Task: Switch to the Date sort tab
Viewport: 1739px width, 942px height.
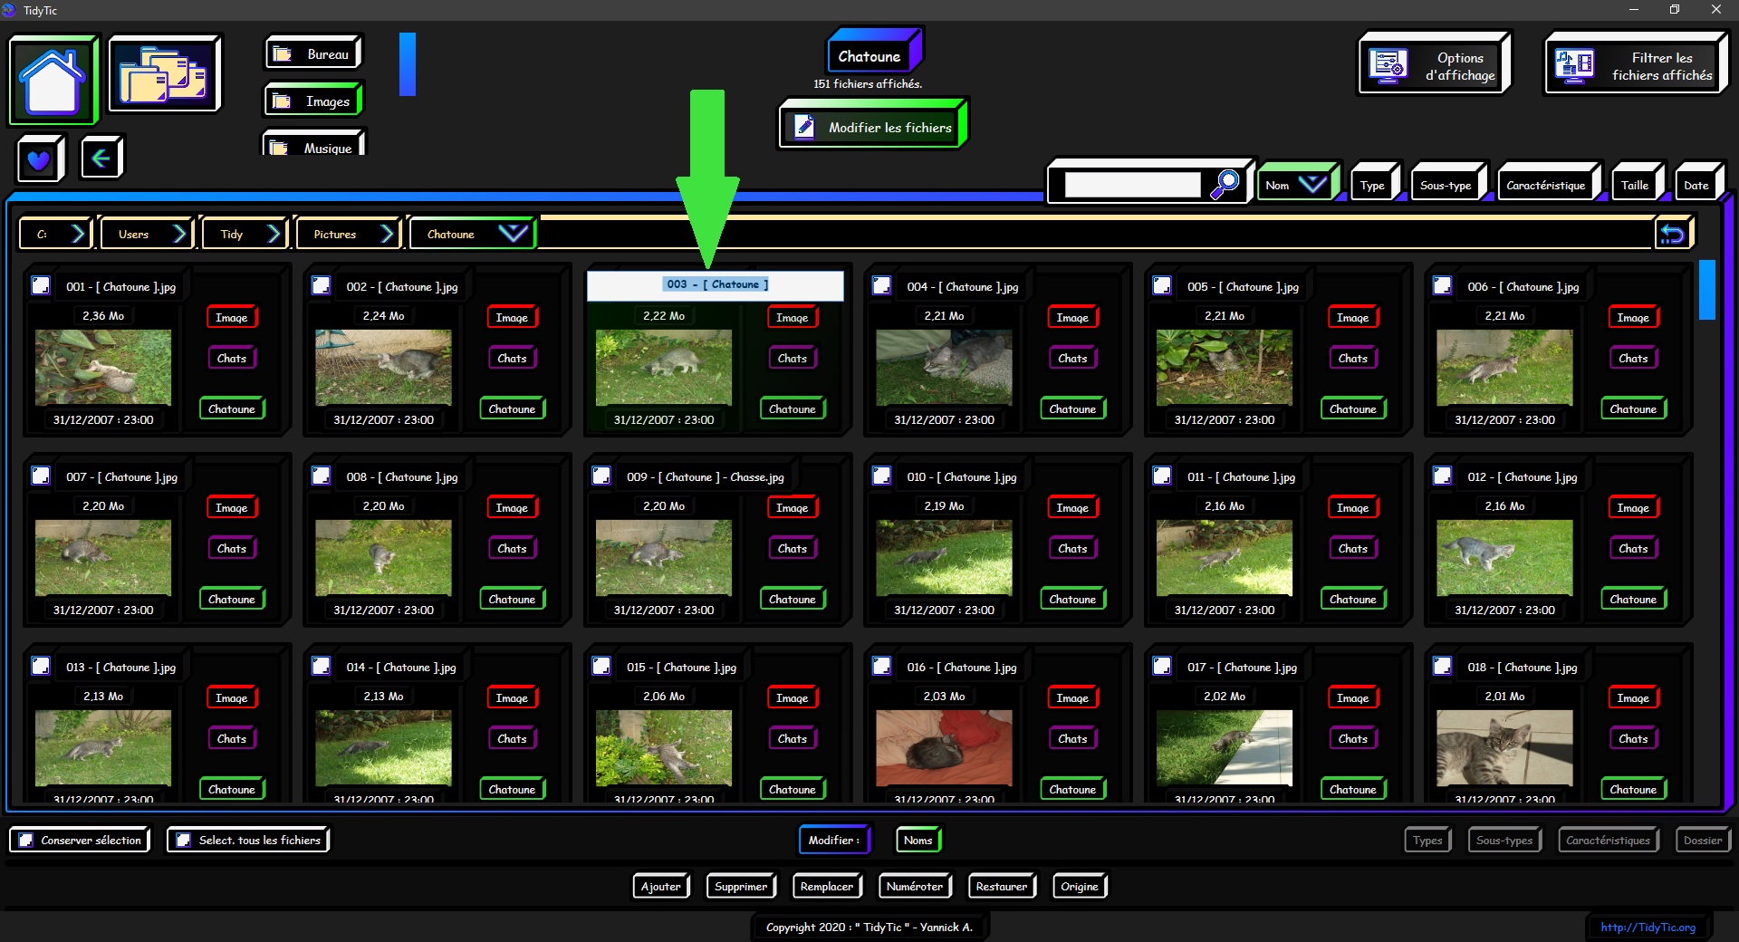Action: (1696, 186)
